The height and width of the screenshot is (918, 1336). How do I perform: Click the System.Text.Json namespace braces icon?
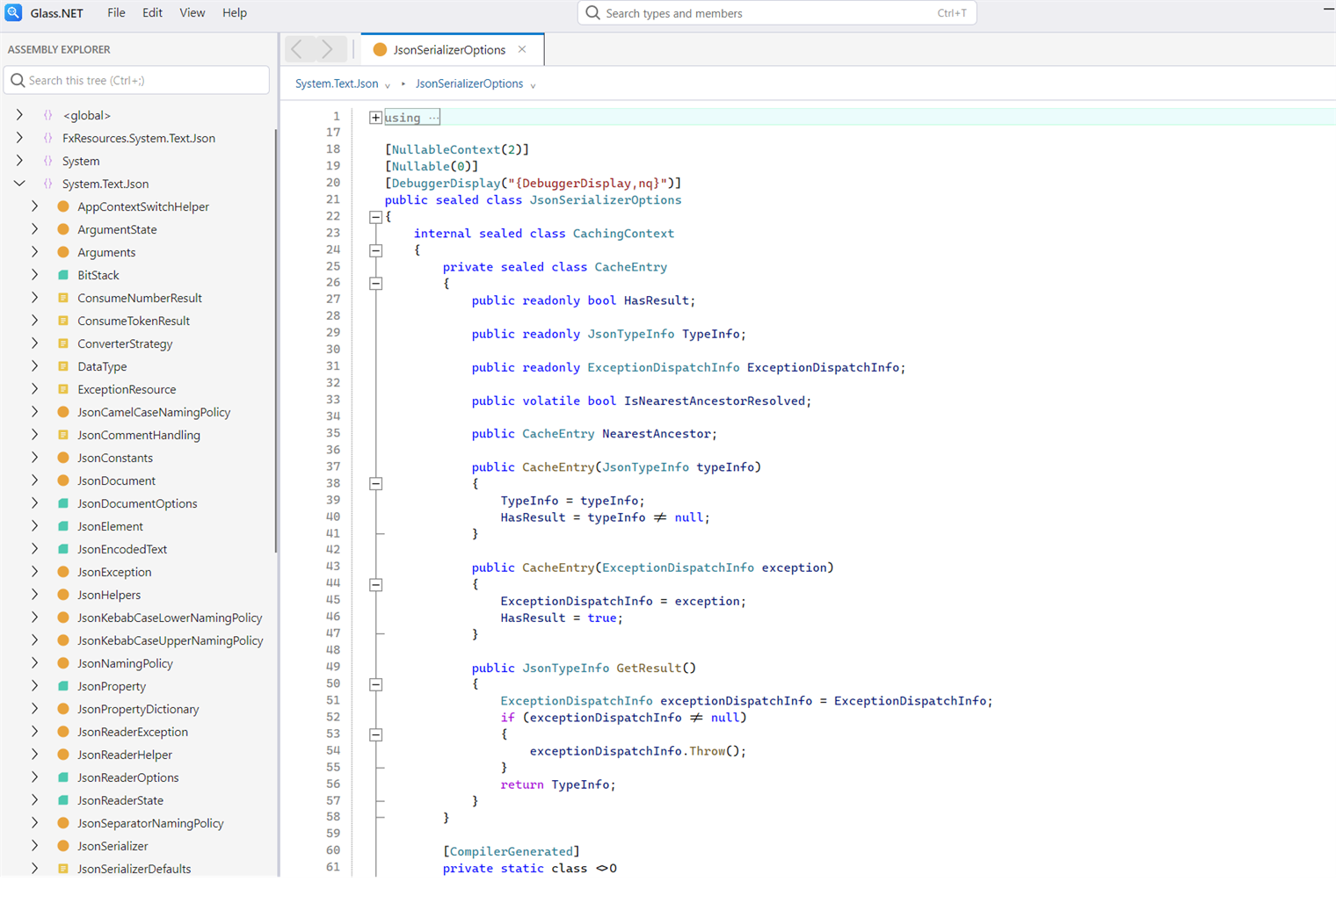(48, 184)
